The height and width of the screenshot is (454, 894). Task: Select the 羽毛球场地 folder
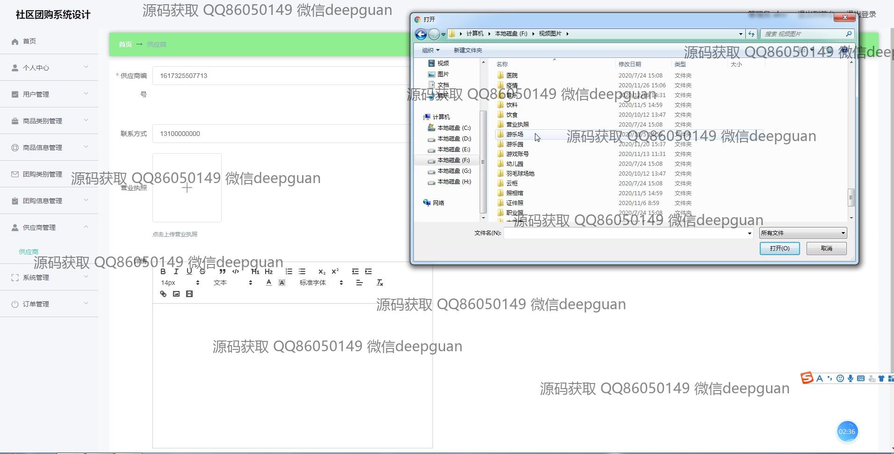tap(520, 174)
